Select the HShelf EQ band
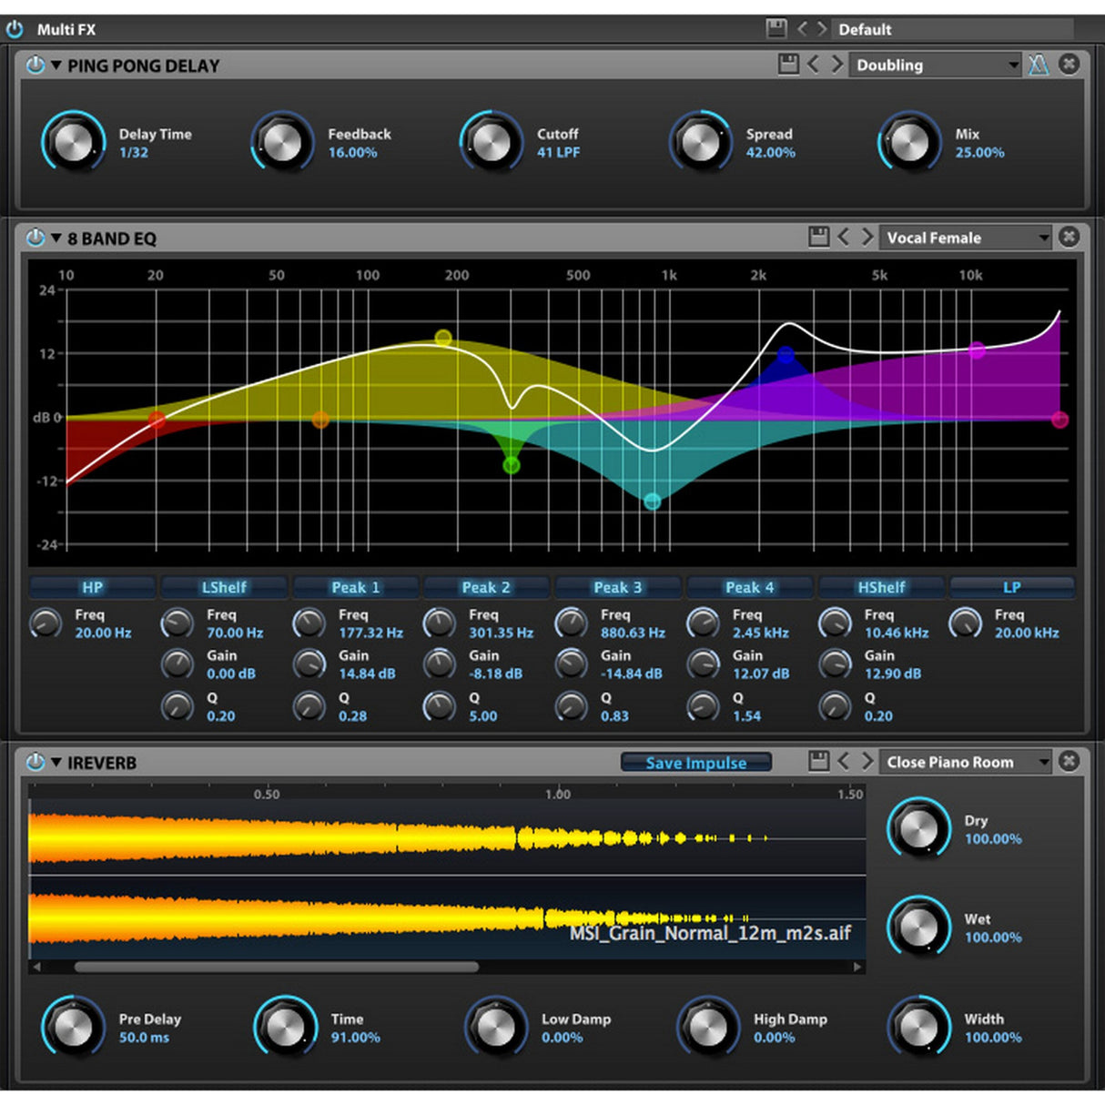Image resolution: width=1105 pixels, height=1105 pixels. [879, 586]
